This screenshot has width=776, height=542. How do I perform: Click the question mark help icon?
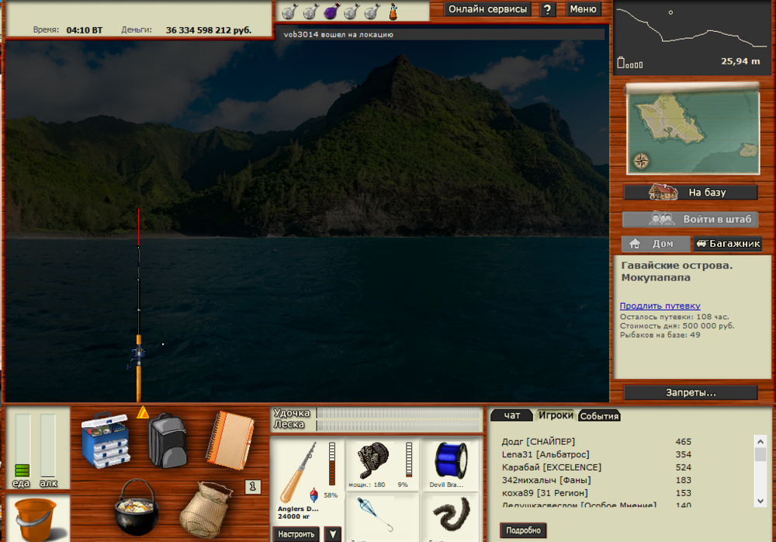point(549,9)
